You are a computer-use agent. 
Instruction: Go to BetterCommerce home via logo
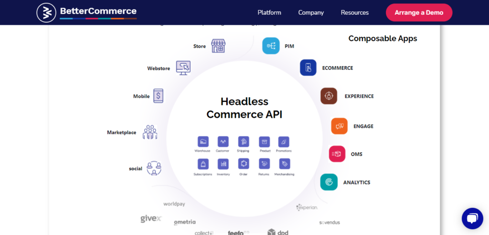87,12
